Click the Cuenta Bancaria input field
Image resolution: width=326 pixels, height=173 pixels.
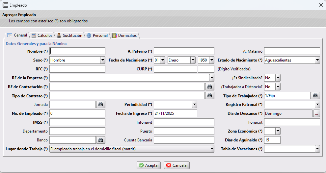(x=184, y=140)
